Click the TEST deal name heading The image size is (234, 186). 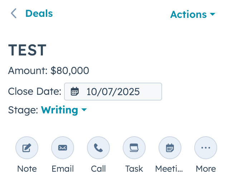click(x=27, y=50)
